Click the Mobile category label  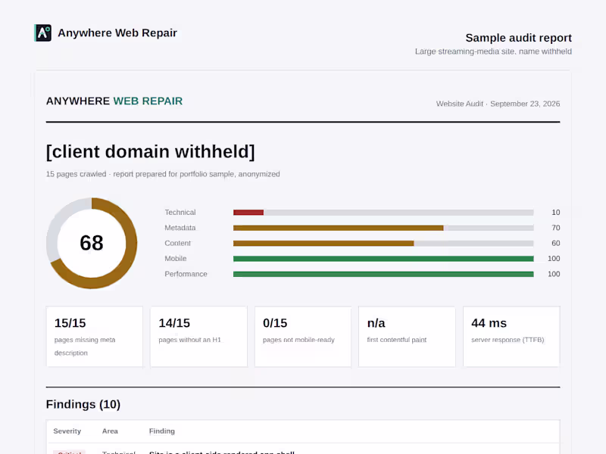[176, 259]
